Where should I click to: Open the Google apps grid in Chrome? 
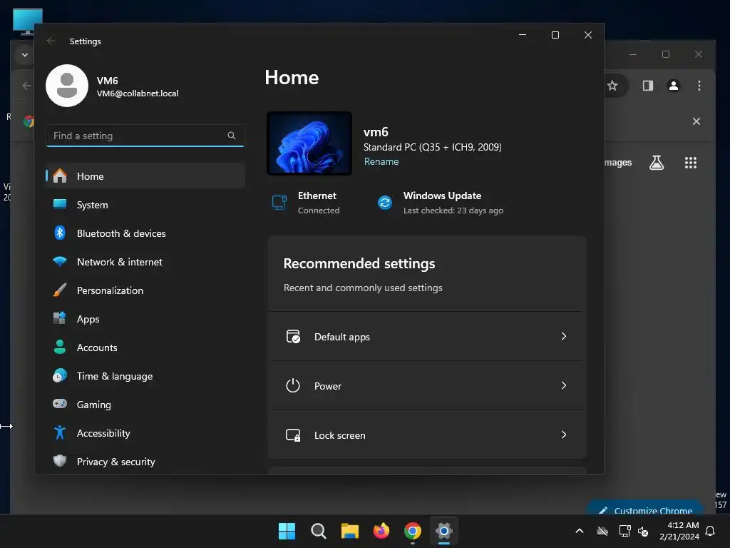click(690, 163)
